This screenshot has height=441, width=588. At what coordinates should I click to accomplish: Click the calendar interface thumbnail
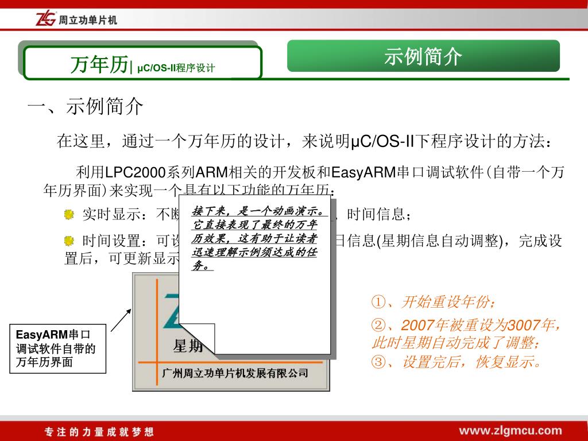coord(231,331)
